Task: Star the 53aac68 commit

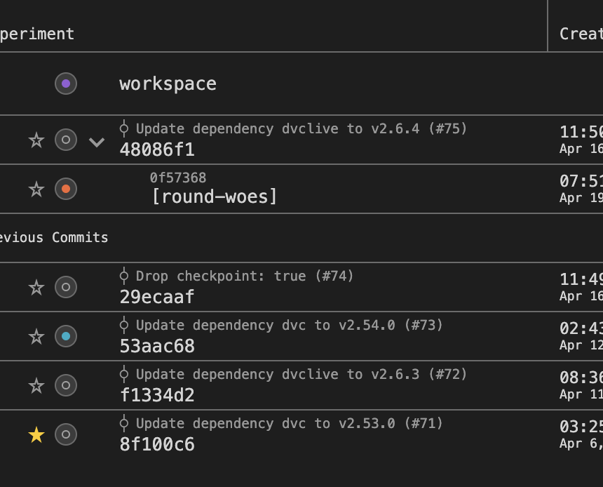Action: 36,336
